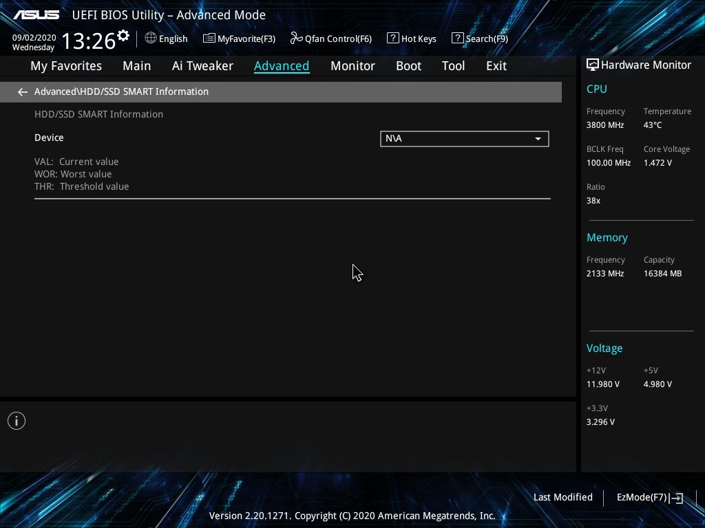
Task: Open Hot Keys help
Action: (x=412, y=38)
